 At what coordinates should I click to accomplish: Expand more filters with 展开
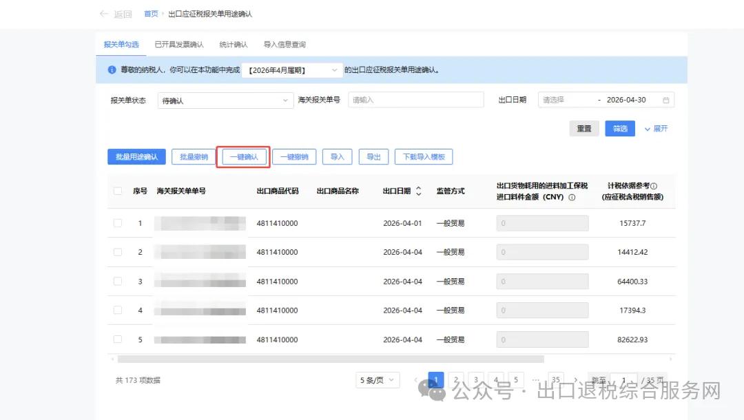tap(656, 129)
